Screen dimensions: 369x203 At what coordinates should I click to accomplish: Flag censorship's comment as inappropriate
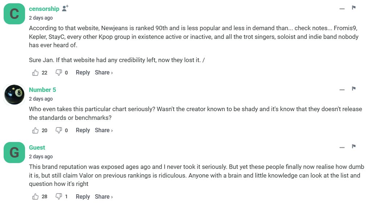click(x=354, y=8)
